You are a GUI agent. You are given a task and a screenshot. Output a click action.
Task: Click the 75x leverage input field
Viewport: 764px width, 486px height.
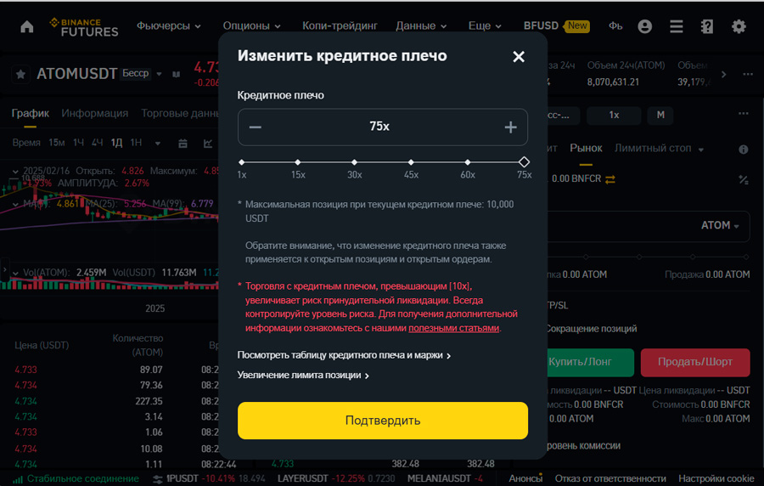[383, 127]
